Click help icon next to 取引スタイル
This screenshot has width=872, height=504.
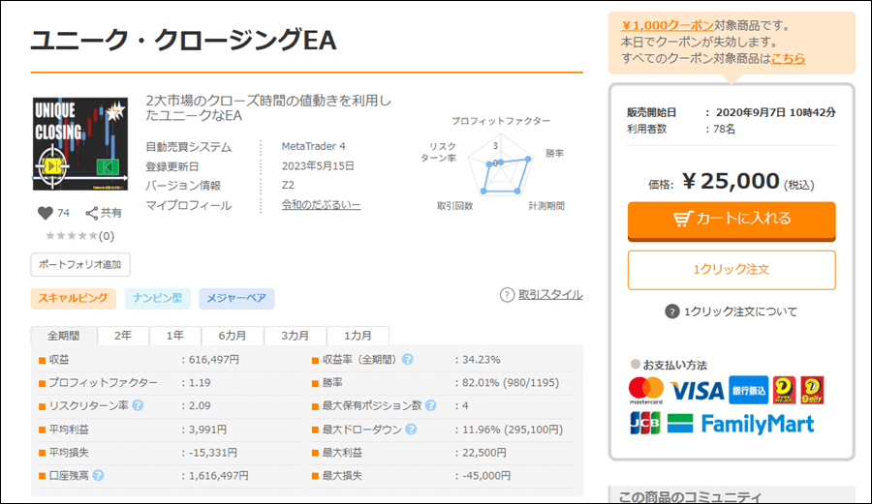coord(507,295)
